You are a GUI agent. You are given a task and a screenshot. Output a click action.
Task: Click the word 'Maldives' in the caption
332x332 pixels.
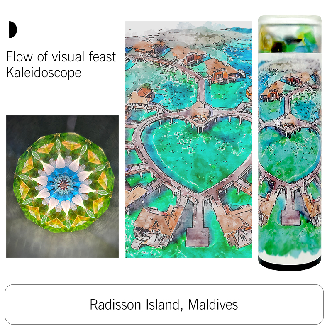click(x=213, y=305)
